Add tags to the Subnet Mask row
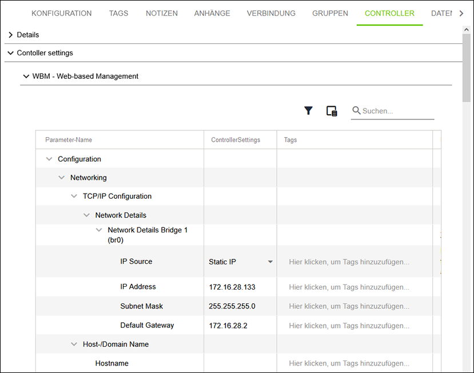Viewport: 474px width, 373px height. click(349, 306)
